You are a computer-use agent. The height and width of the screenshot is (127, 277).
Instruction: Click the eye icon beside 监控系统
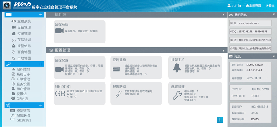pyautogui.click(x=14, y=21)
